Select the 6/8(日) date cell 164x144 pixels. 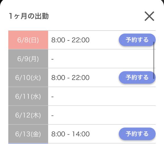click(x=28, y=40)
